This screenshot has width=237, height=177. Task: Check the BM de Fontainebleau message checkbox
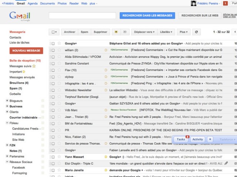(53, 124)
